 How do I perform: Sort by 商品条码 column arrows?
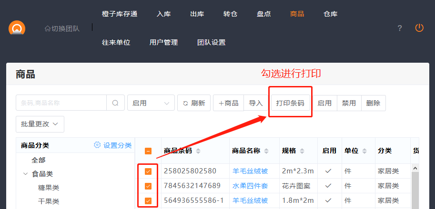(x=198, y=151)
